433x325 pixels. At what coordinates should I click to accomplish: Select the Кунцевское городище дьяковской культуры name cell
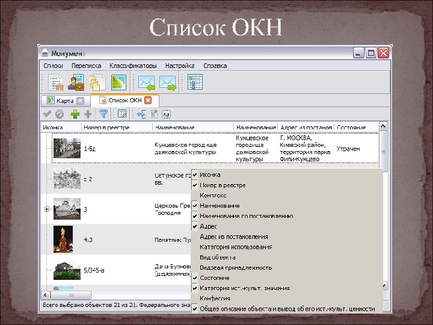point(185,149)
